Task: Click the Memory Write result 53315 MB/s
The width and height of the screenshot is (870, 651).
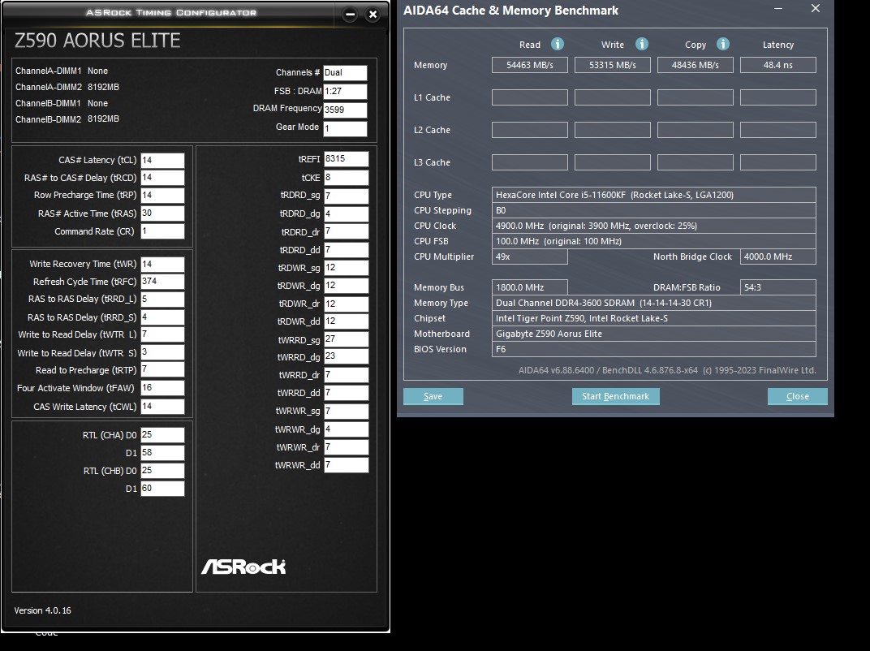Action: [613, 65]
